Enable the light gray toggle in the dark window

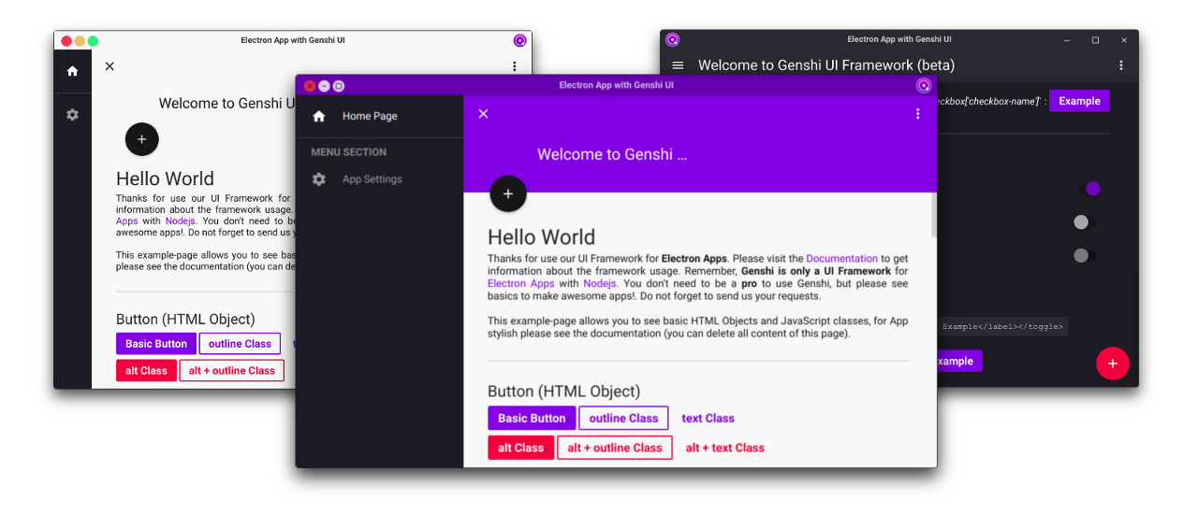pyautogui.click(x=1084, y=222)
